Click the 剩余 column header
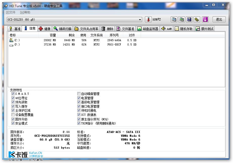The image size is (233, 163). click(x=67, y=35)
